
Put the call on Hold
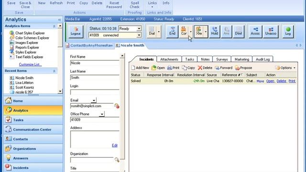[x=215, y=31]
